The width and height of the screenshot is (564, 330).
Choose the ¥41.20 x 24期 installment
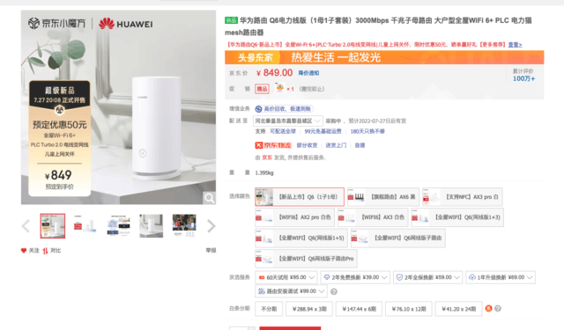tap(458, 309)
